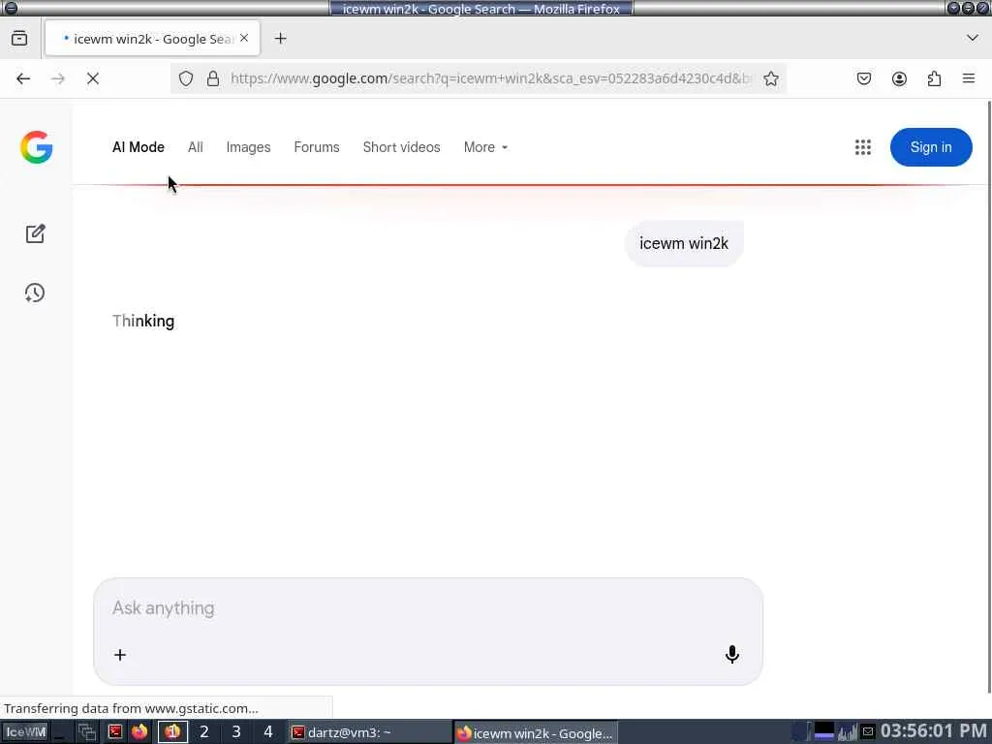This screenshot has width=992, height=744.
Task: Close the icewm win2k Google Search tab
Action: 244,38
